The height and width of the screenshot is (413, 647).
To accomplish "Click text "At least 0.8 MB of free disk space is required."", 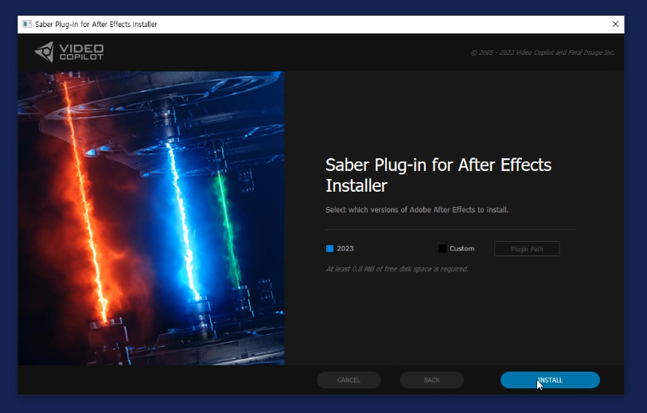I will pyautogui.click(x=397, y=269).
